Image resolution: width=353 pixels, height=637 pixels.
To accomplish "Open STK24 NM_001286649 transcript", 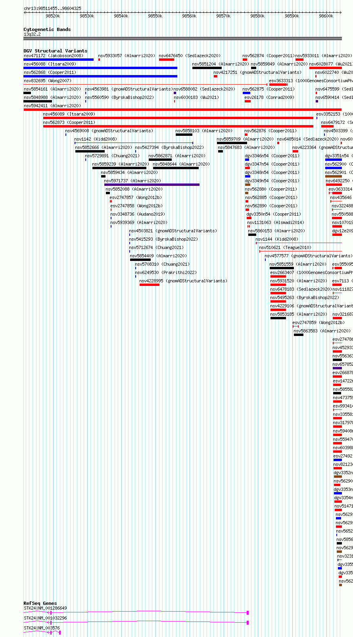I will [45, 608].
